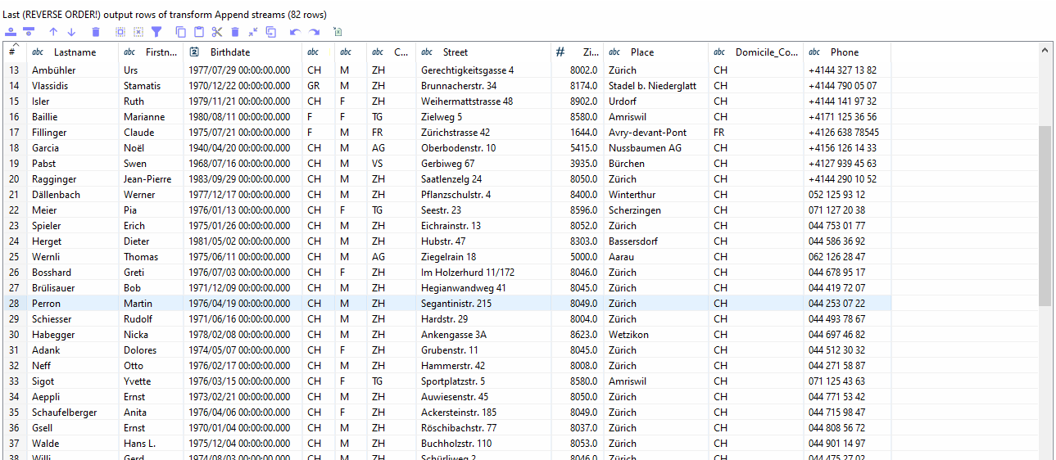Image resolution: width=1056 pixels, height=460 pixels.
Task: Click the scissors cut icon
Action: point(217,32)
